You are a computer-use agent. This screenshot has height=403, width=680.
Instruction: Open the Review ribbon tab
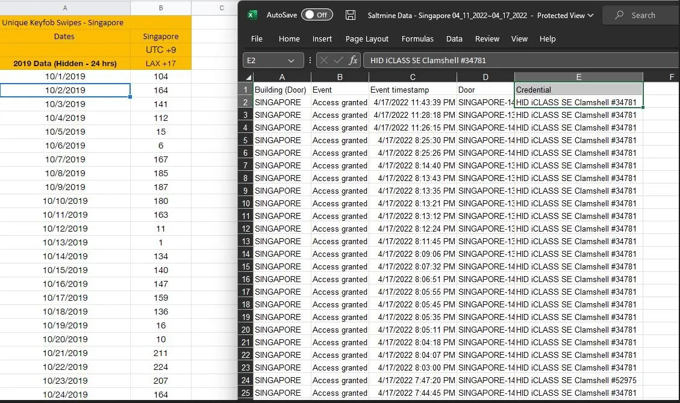[x=487, y=38]
